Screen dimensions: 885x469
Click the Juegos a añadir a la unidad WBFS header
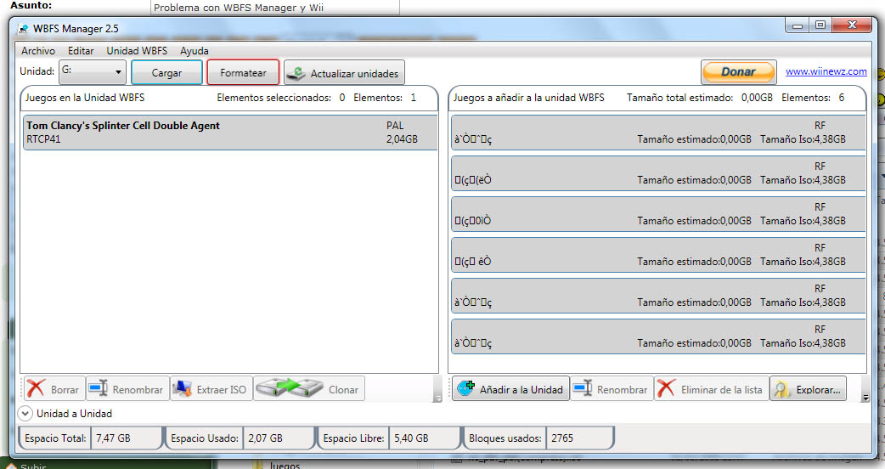[x=528, y=98]
